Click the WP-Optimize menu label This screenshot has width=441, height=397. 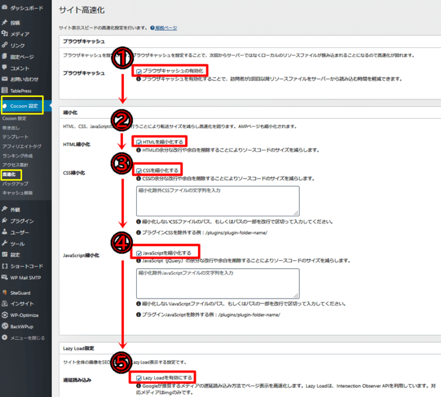(24, 316)
